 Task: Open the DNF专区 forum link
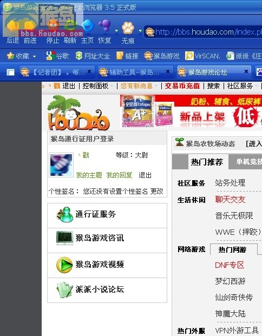(x=230, y=265)
